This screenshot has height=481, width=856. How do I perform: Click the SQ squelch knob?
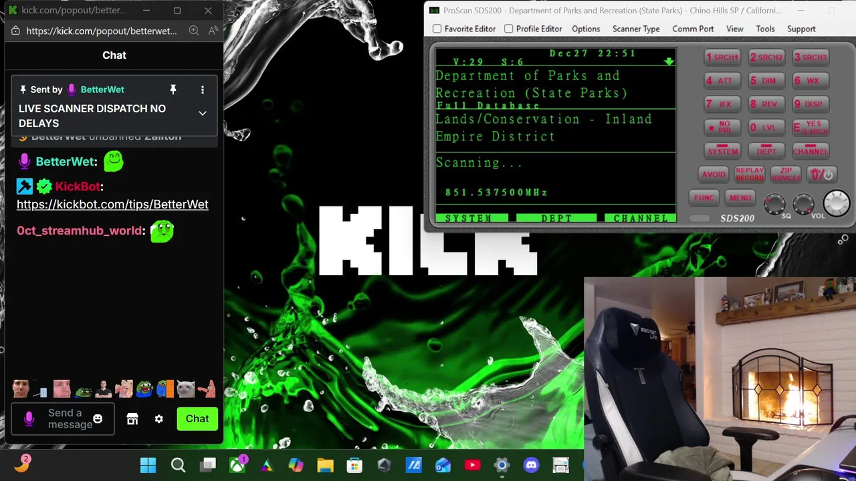774,203
